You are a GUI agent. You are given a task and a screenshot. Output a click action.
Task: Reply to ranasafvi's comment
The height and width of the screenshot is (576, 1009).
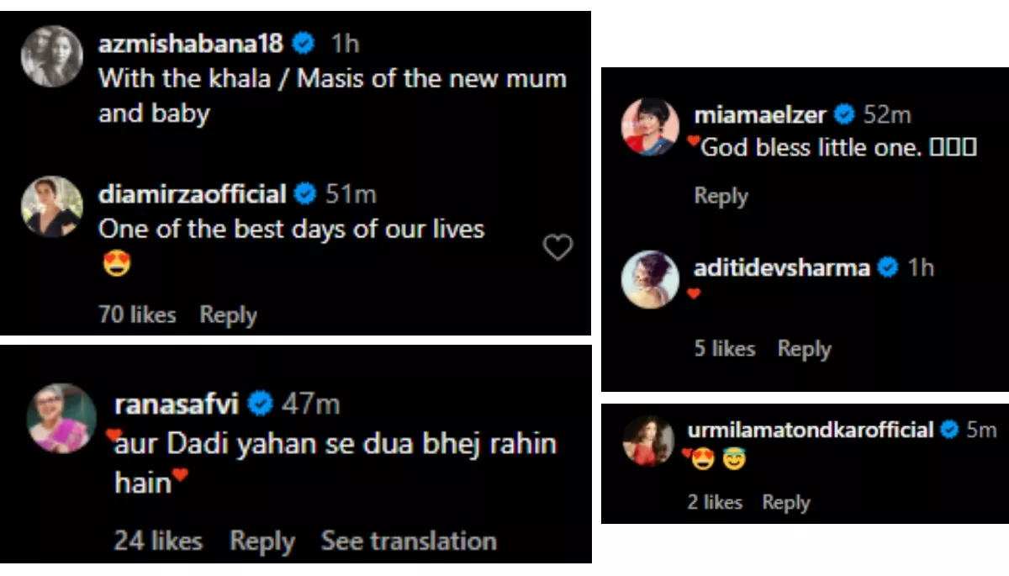click(261, 541)
